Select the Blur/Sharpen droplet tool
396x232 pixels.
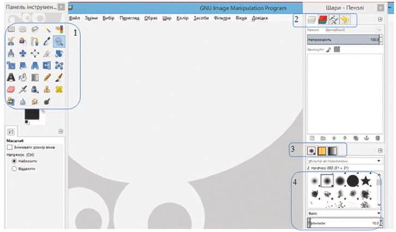click(x=23, y=101)
